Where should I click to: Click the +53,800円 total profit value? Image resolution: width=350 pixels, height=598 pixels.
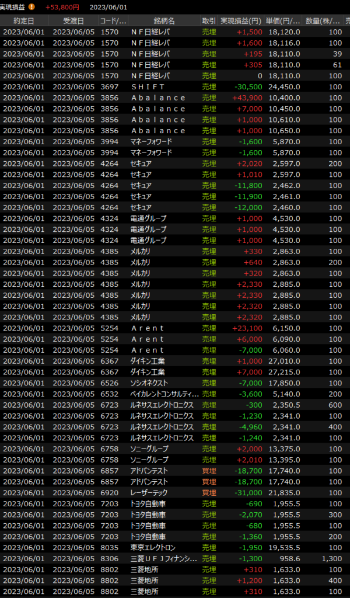[62, 7]
